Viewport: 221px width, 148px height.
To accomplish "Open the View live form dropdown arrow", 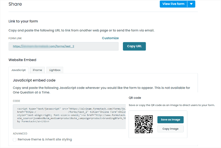I will pyautogui.click(x=191, y=4).
